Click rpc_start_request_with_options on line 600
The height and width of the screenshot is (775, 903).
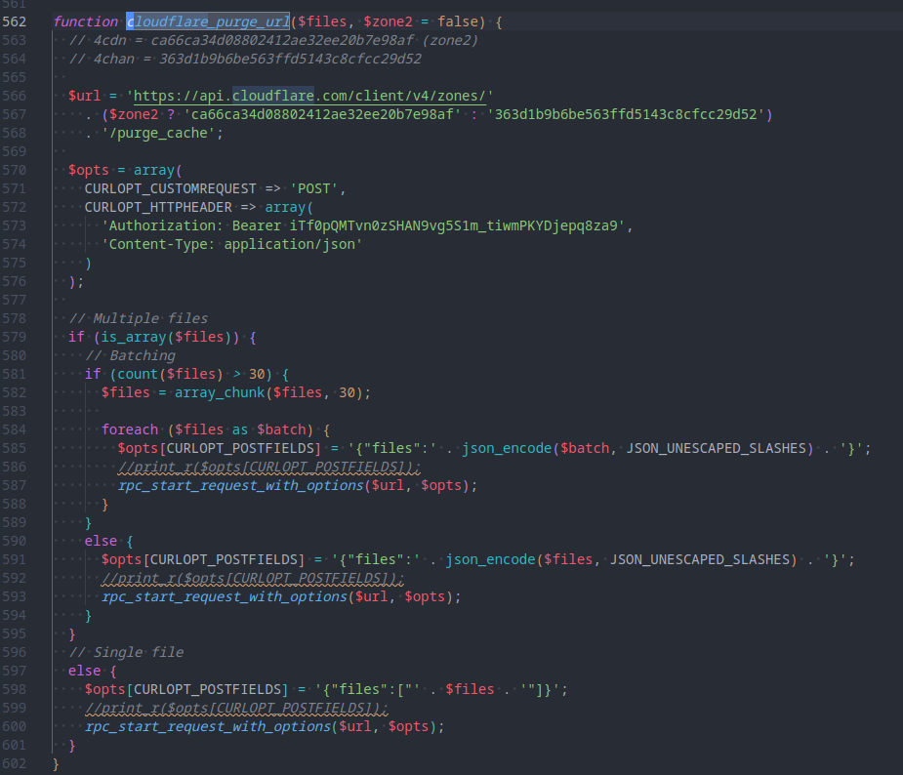click(x=208, y=726)
